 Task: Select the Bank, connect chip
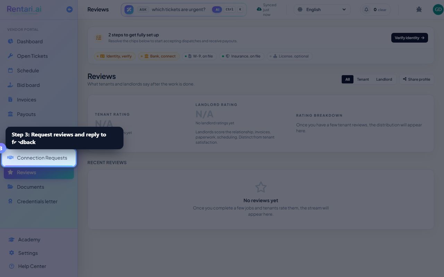[x=159, y=56]
